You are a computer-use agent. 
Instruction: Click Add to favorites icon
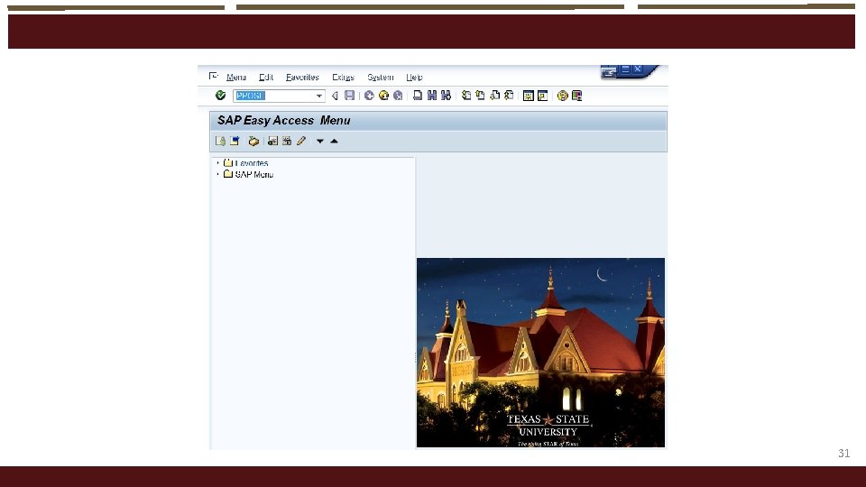pos(272,141)
